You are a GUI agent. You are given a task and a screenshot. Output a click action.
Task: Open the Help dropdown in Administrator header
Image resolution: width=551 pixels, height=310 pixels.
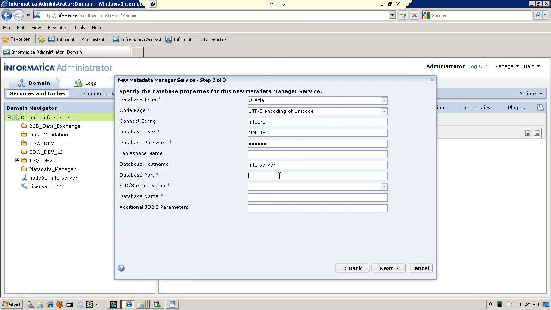click(532, 66)
